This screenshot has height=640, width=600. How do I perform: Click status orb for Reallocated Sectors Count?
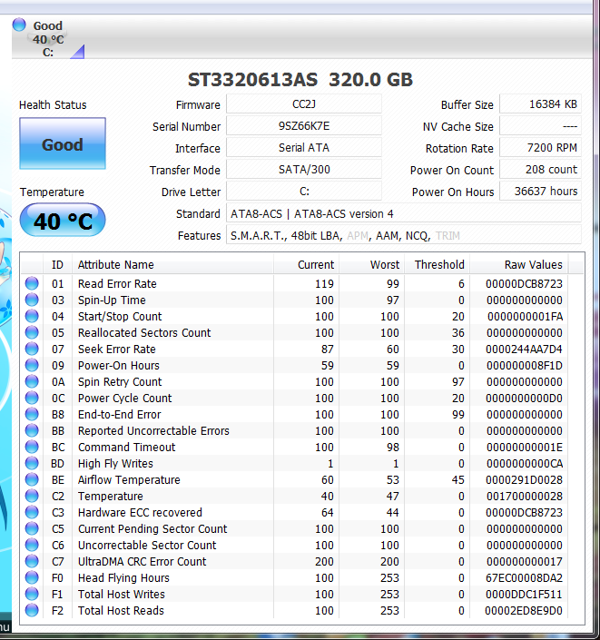(32, 332)
